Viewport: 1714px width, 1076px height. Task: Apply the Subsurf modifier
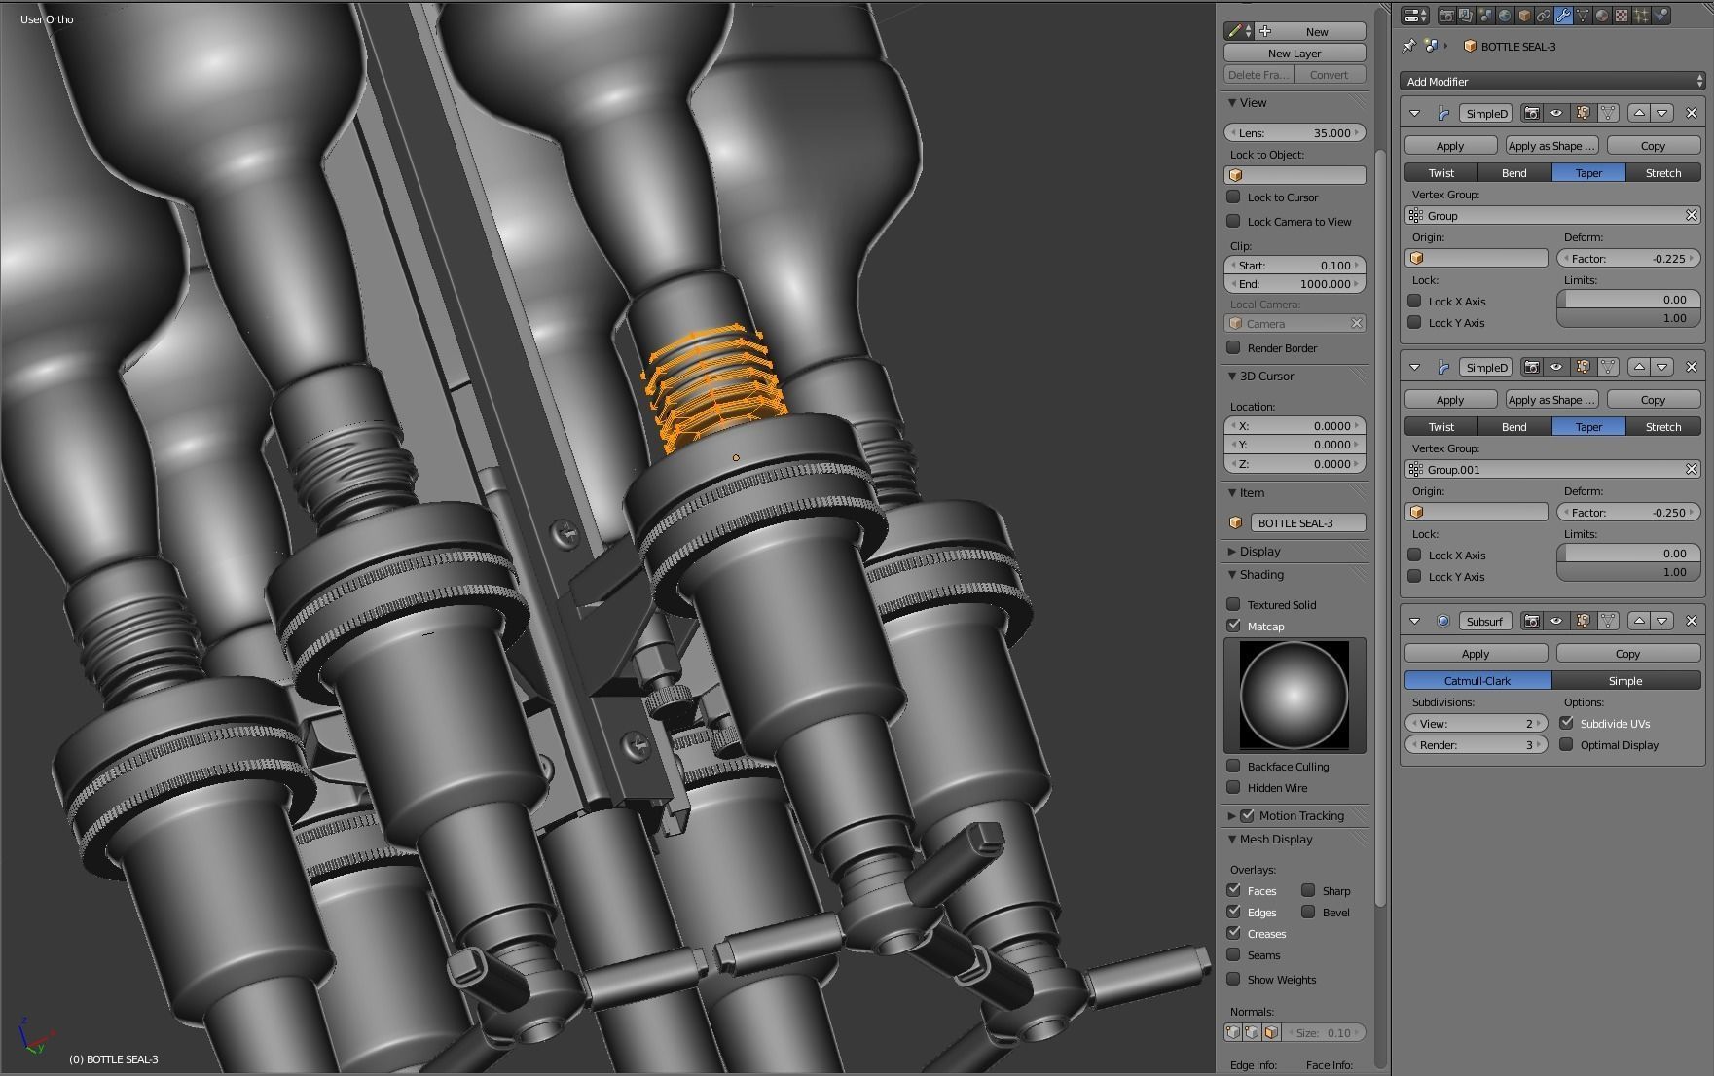coord(1476,654)
